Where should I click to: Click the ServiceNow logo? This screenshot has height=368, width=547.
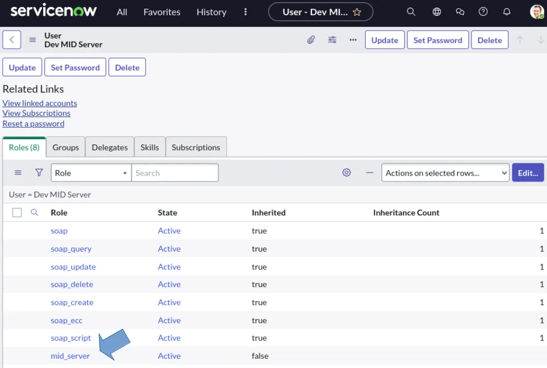53,11
